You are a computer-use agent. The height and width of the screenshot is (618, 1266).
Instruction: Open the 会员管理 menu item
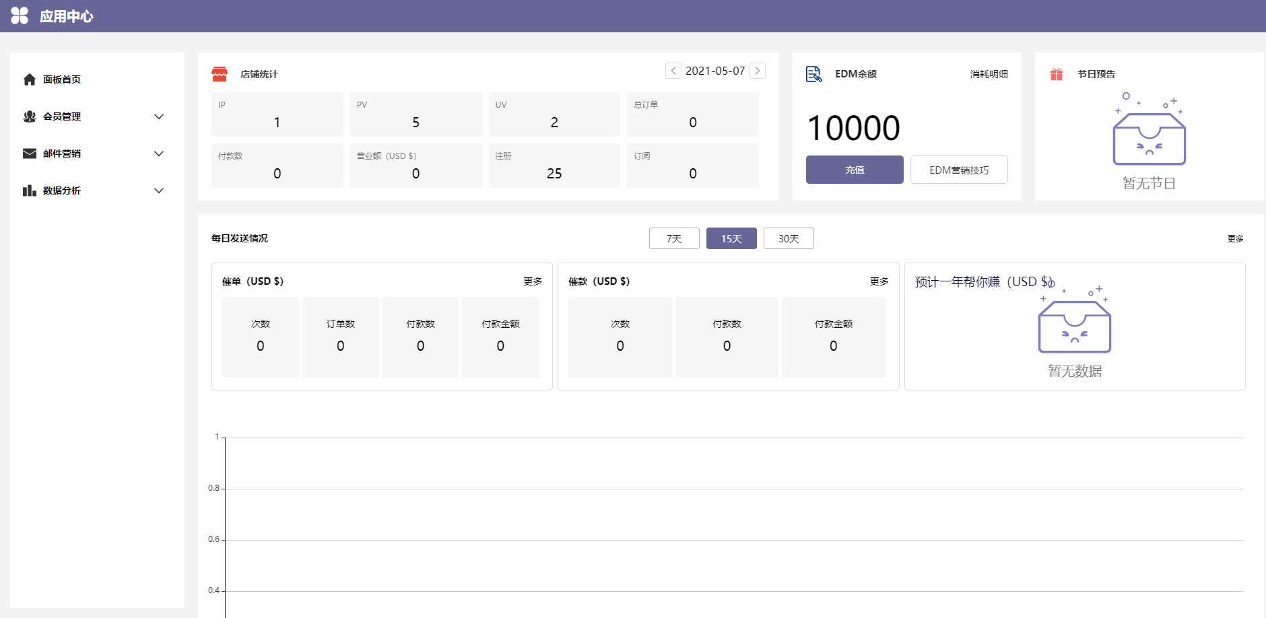[97, 116]
